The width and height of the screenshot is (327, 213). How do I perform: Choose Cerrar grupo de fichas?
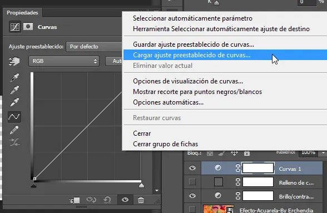(x=165, y=144)
